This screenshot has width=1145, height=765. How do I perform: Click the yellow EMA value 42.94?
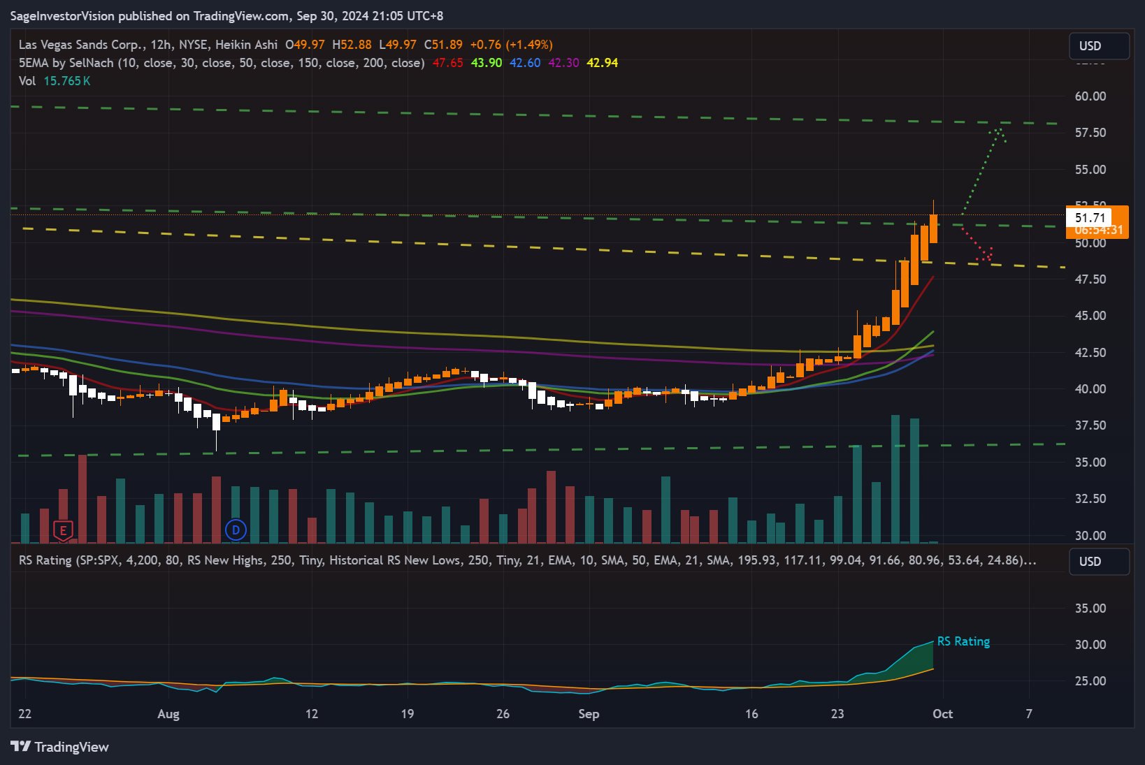tap(603, 63)
